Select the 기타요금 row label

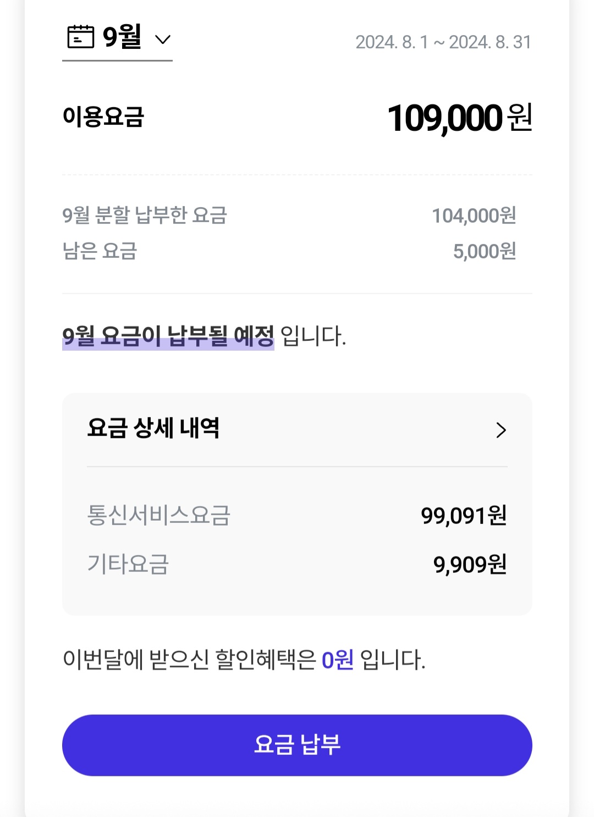click(128, 564)
